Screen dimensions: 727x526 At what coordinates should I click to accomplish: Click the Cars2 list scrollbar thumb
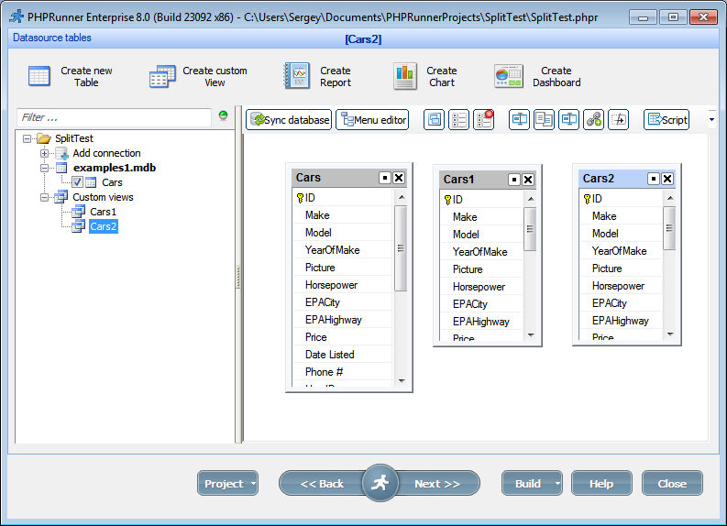[669, 228]
